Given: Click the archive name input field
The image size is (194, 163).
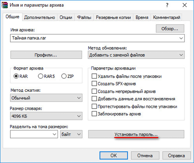Looking at the screenshot, I should point(94,38).
